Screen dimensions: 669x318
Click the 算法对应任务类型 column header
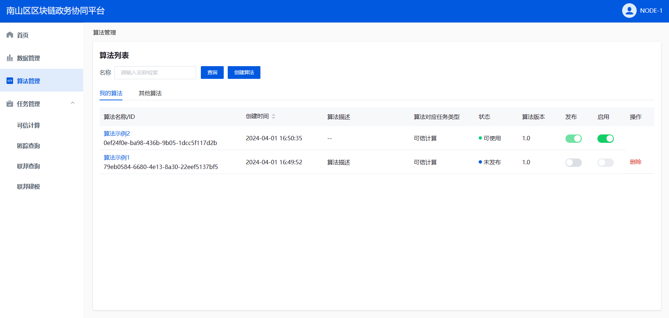click(x=437, y=117)
